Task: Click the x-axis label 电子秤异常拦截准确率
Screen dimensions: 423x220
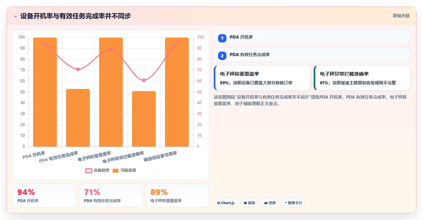Action: (x=124, y=157)
